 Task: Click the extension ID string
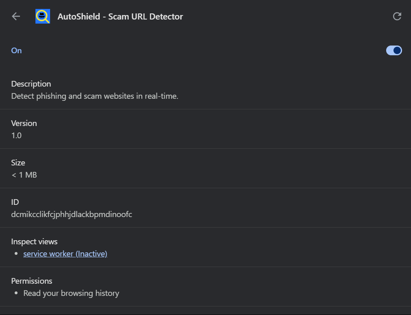point(72,214)
